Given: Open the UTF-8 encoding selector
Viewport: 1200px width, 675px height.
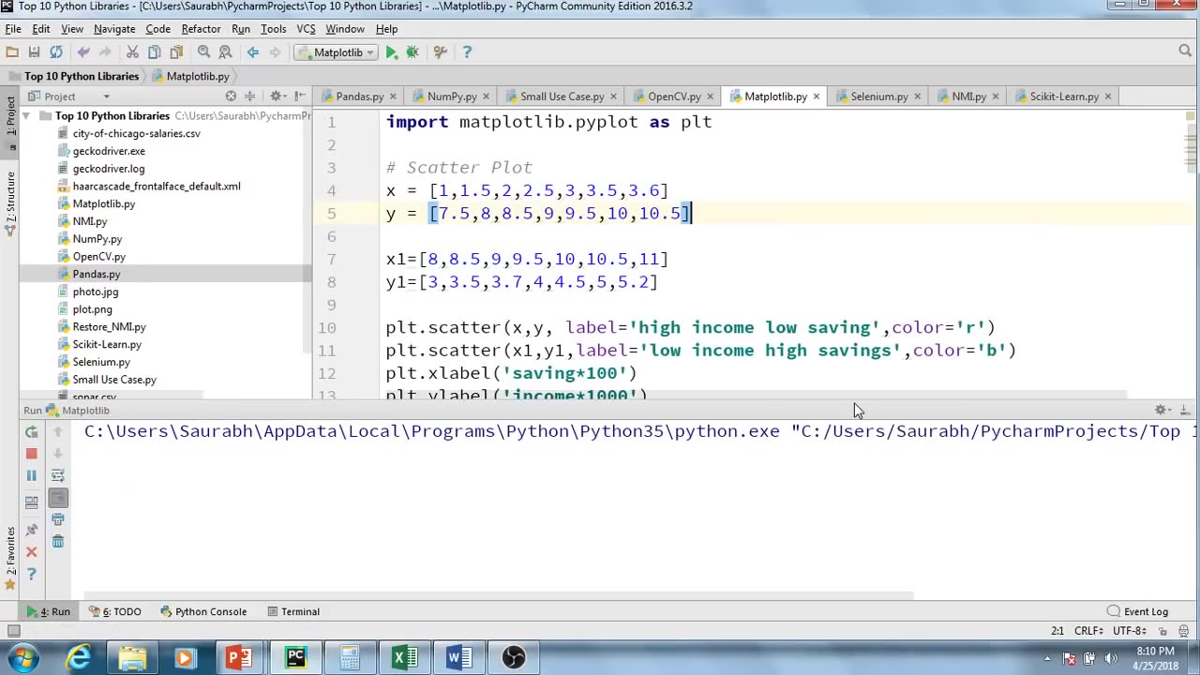Looking at the screenshot, I should pyautogui.click(x=1132, y=631).
